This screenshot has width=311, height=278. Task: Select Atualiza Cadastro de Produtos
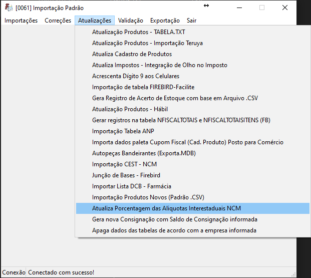[x=193, y=54]
